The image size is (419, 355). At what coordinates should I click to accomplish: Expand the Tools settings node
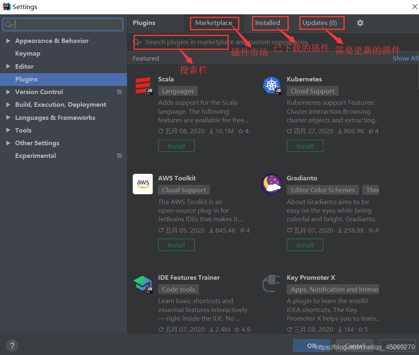tap(8, 130)
